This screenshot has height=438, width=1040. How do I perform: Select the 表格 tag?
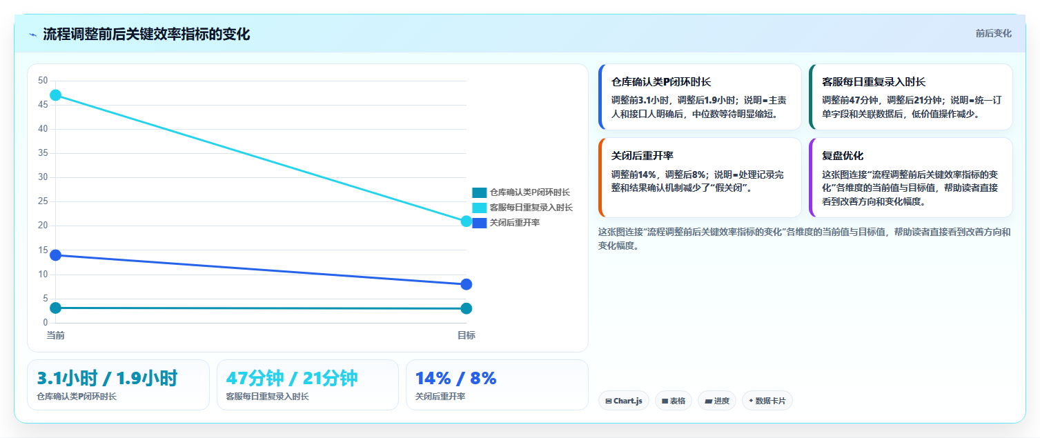click(674, 401)
